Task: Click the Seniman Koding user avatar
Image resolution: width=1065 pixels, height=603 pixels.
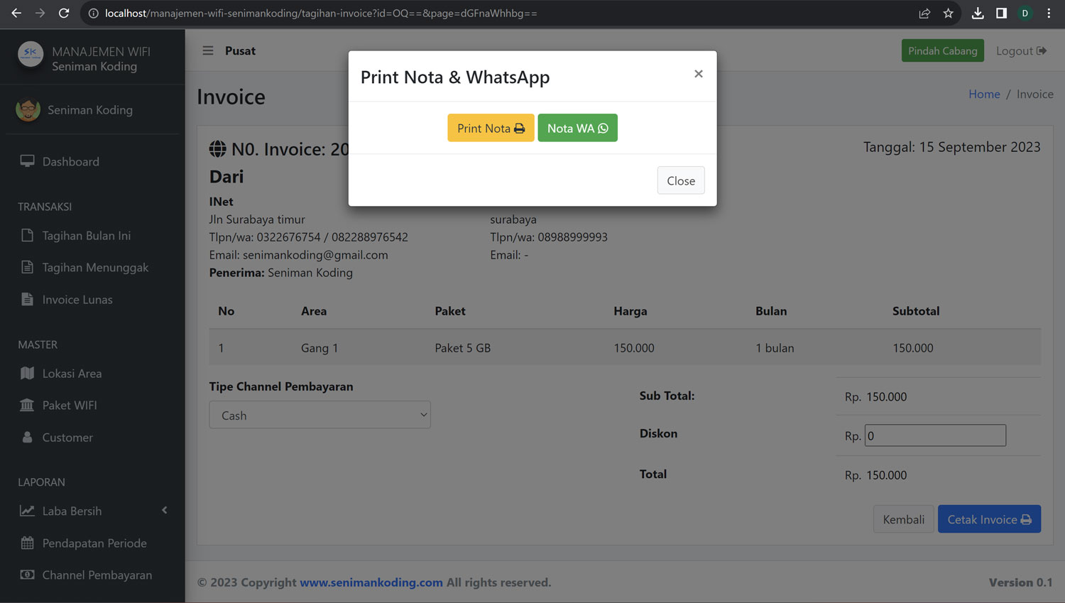Action: click(28, 109)
